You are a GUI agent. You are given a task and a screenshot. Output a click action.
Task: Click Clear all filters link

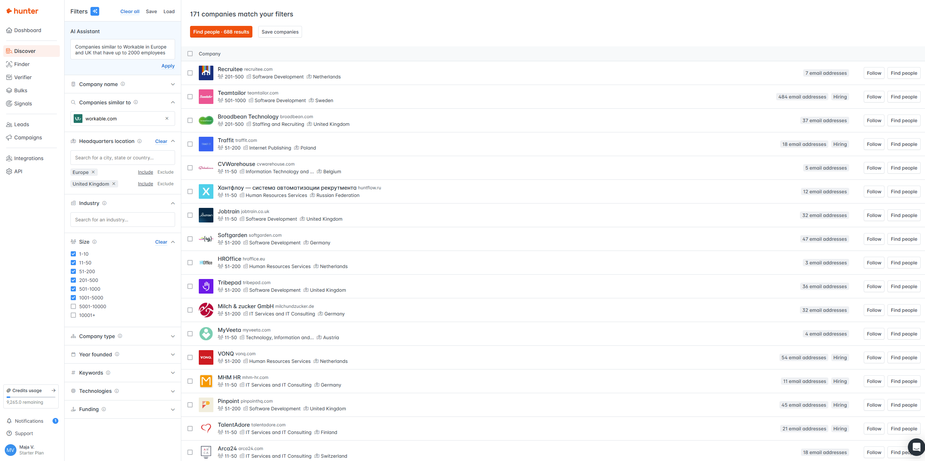pyautogui.click(x=130, y=12)
